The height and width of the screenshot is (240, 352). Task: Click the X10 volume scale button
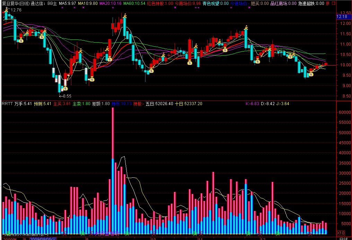[x=341, y=233]
